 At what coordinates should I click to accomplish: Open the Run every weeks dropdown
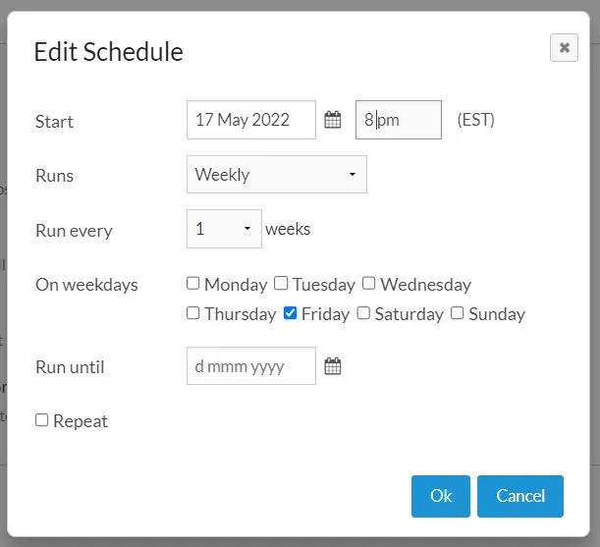(224, 229)
